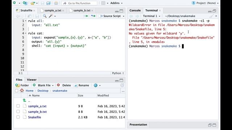Click the Rename button in Files pane
The height and width of the screenshot is (130, 232).
click(82, 85)
